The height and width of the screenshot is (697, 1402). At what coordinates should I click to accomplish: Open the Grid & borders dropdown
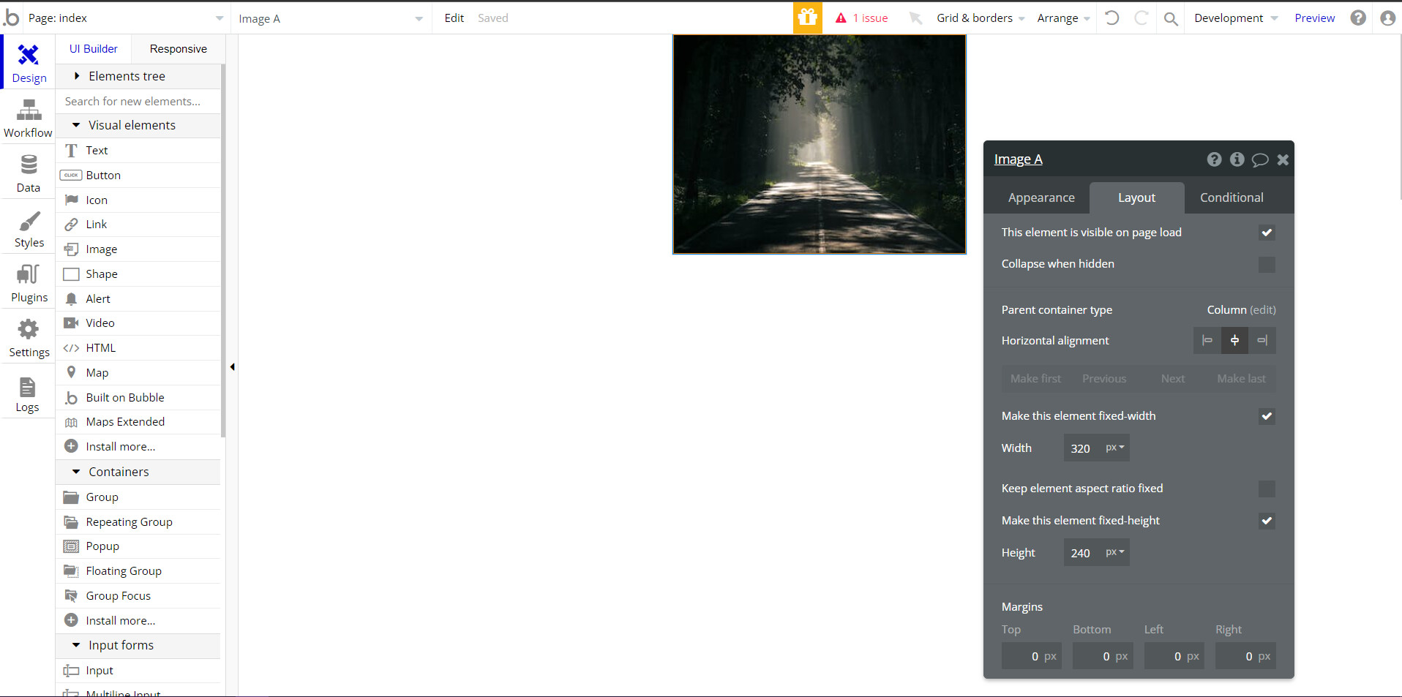[981, 18]
